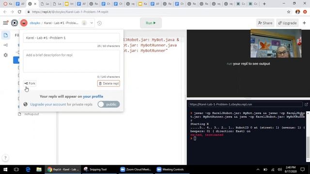Screen dimensions: 310x174
Task: Switch to Meeting Controls taskbar item
Action: click(170, 170)
